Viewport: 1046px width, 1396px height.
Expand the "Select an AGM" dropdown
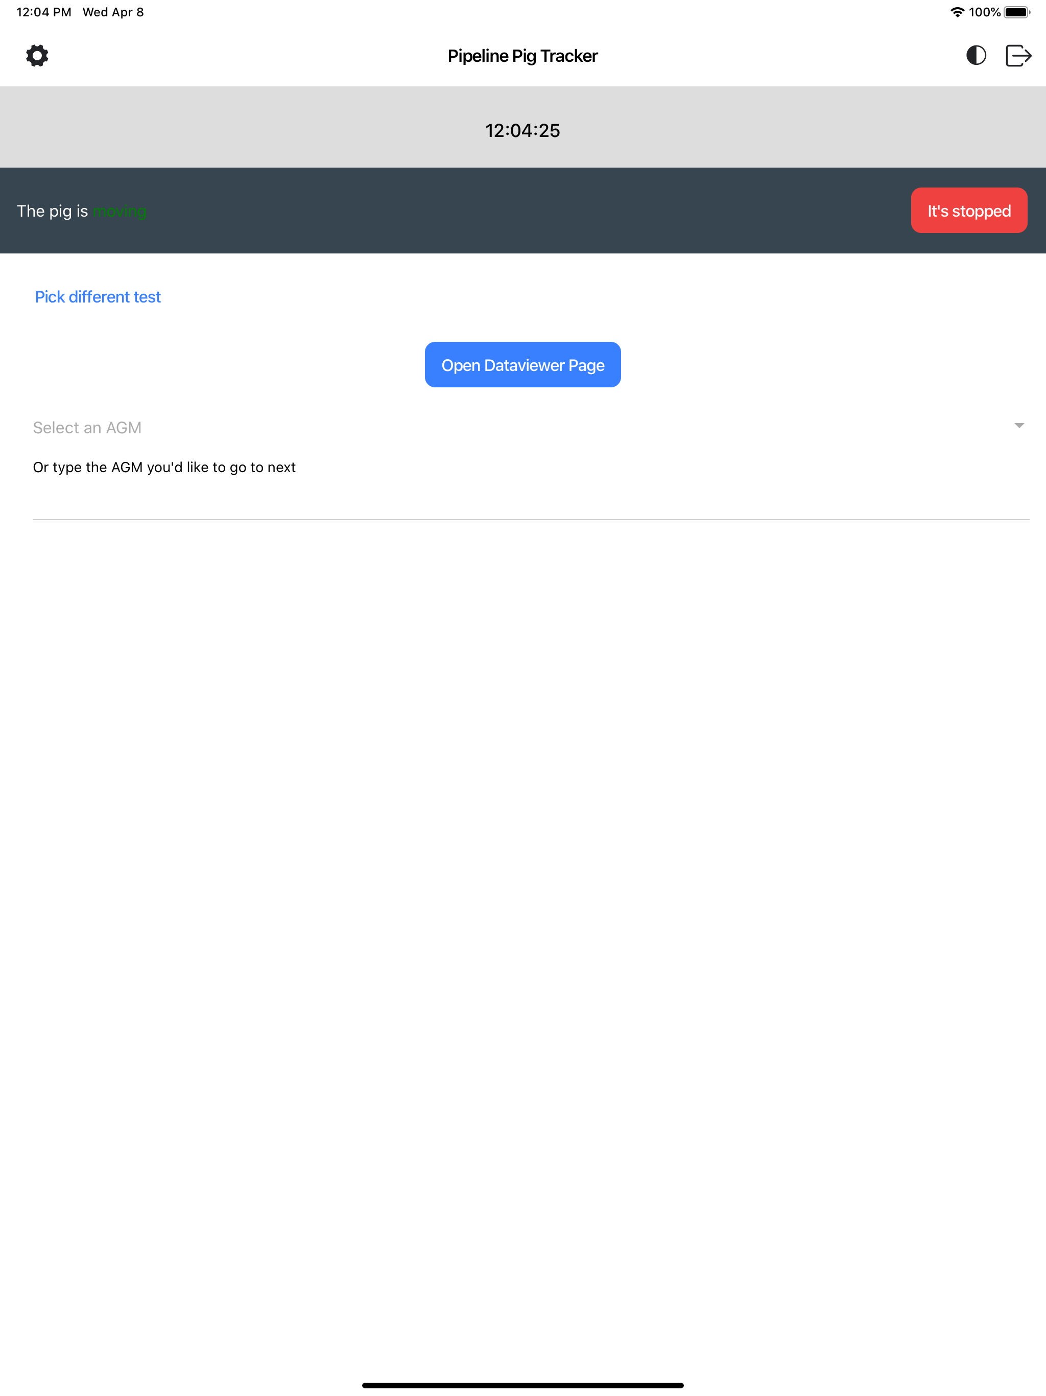point(531,427)
